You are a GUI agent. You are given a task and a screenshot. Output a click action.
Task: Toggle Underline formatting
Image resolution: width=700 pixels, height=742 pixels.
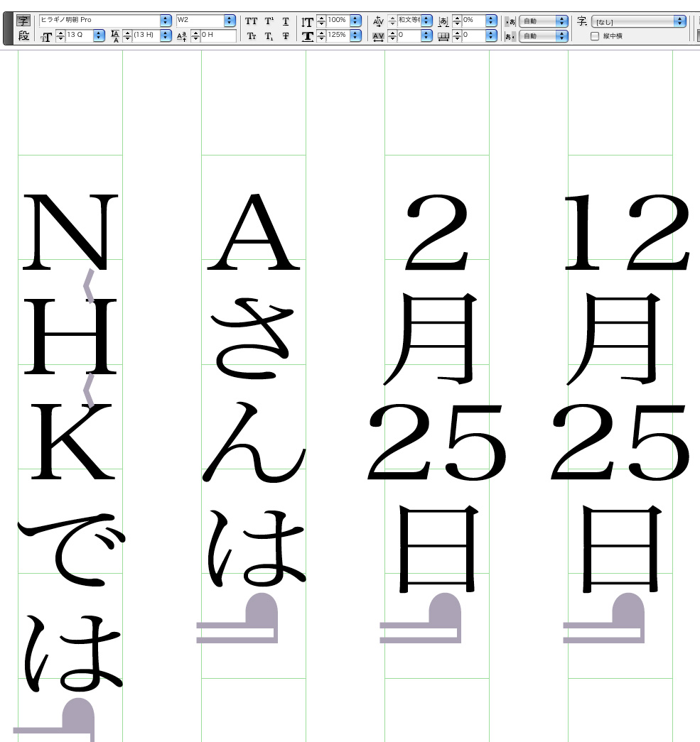pyautogui.click(x=286, y=21)
